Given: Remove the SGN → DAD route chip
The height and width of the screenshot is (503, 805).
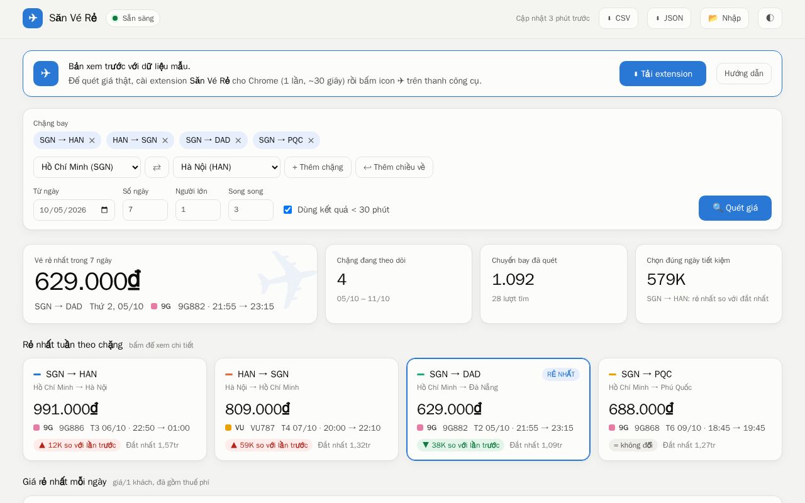Looking at the screenshot, I should tap(238, 140).
